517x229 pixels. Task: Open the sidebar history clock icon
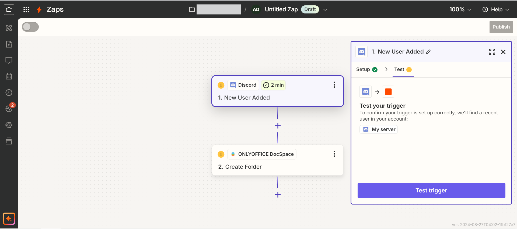9,93
